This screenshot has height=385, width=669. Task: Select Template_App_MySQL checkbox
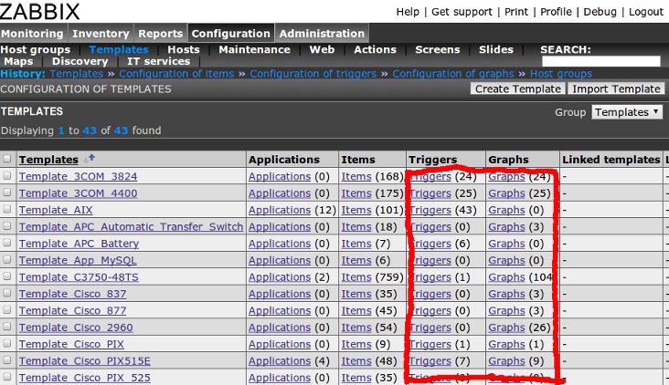pyautogui.click(x=6, y=259)
